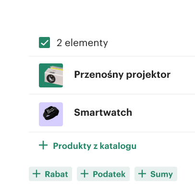
Task: Add tax with the Podatek button
Action: coord(103,174)
